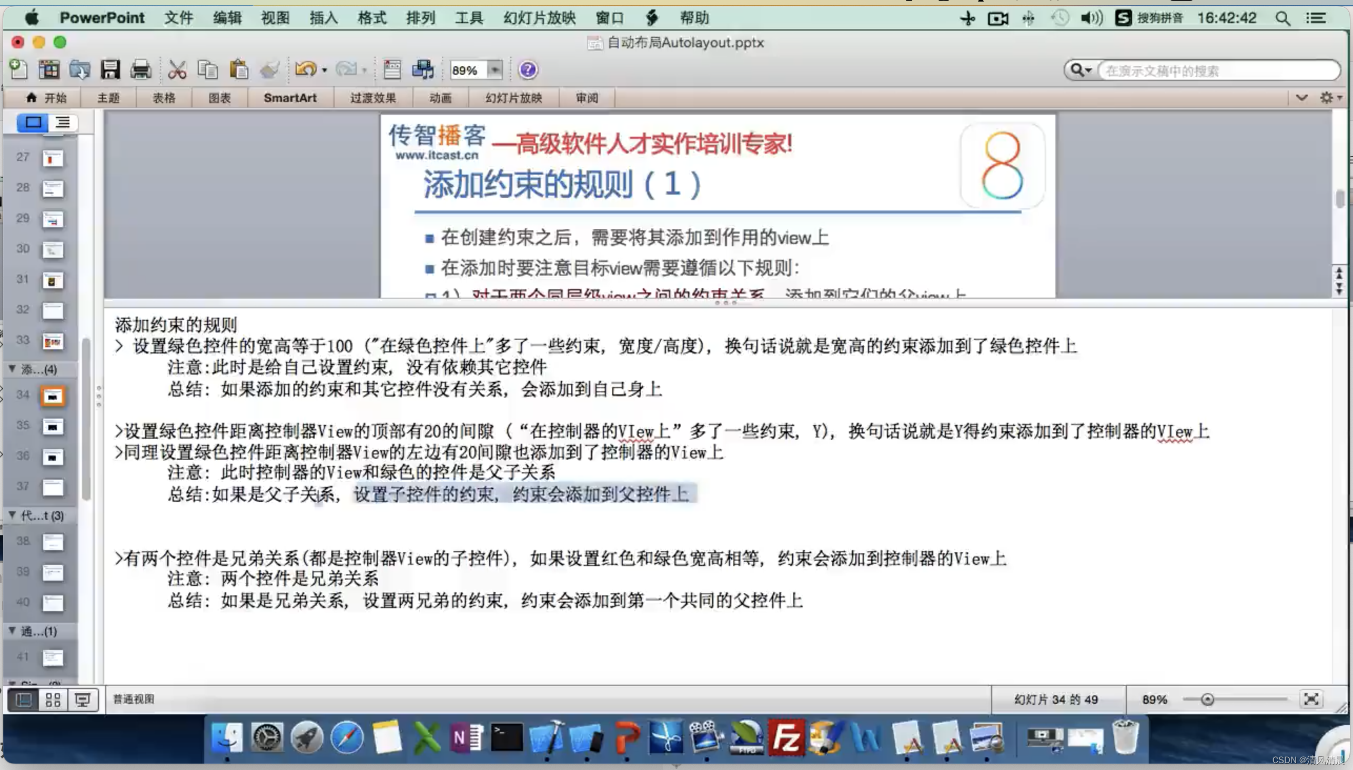Toggle outline view in slide pane
Image resolution: width=1353 pixels, height=770 pixels.
(x=63, y=123)
